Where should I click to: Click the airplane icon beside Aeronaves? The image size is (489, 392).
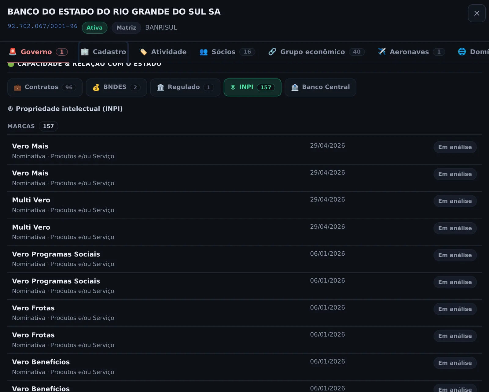382,52
